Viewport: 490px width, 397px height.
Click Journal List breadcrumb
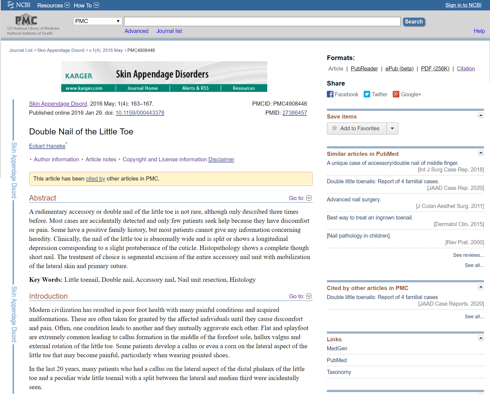[x=21, y=50]
